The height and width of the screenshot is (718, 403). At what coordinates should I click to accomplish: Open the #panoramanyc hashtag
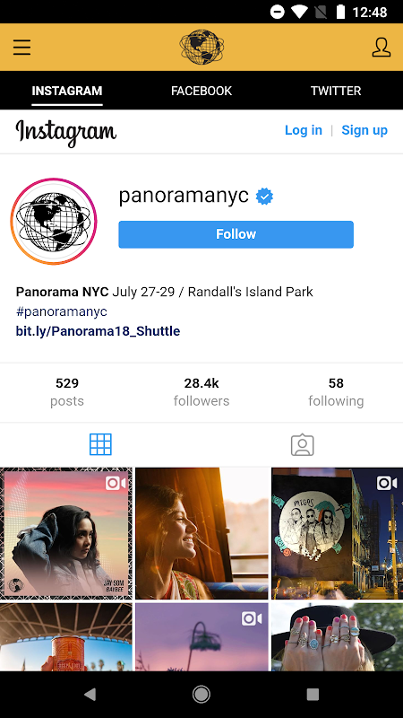point(61,311)
